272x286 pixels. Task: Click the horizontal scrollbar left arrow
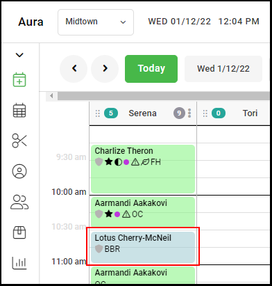(51, 96)
